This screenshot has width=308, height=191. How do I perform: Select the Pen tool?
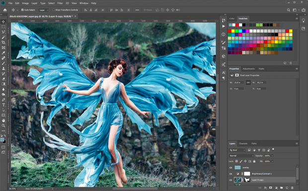(3, 100)
